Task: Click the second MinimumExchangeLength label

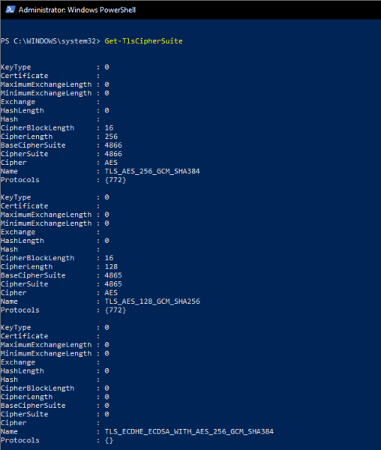Action: pyautogui.click(x=46, y=223)
